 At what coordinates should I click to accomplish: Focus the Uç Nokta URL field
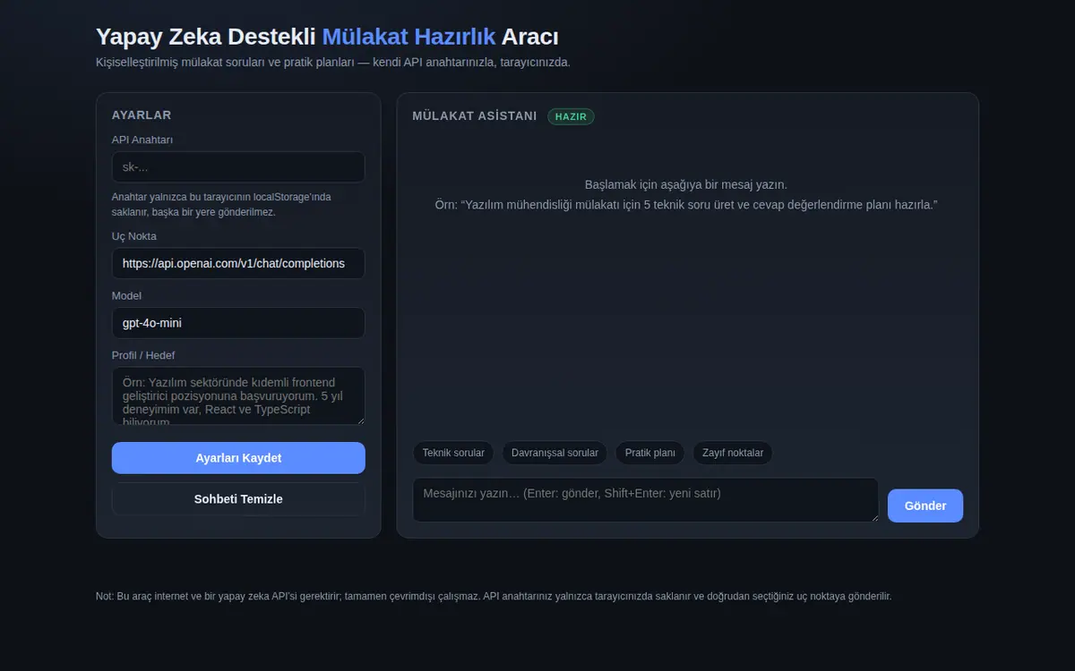(238, 264)
